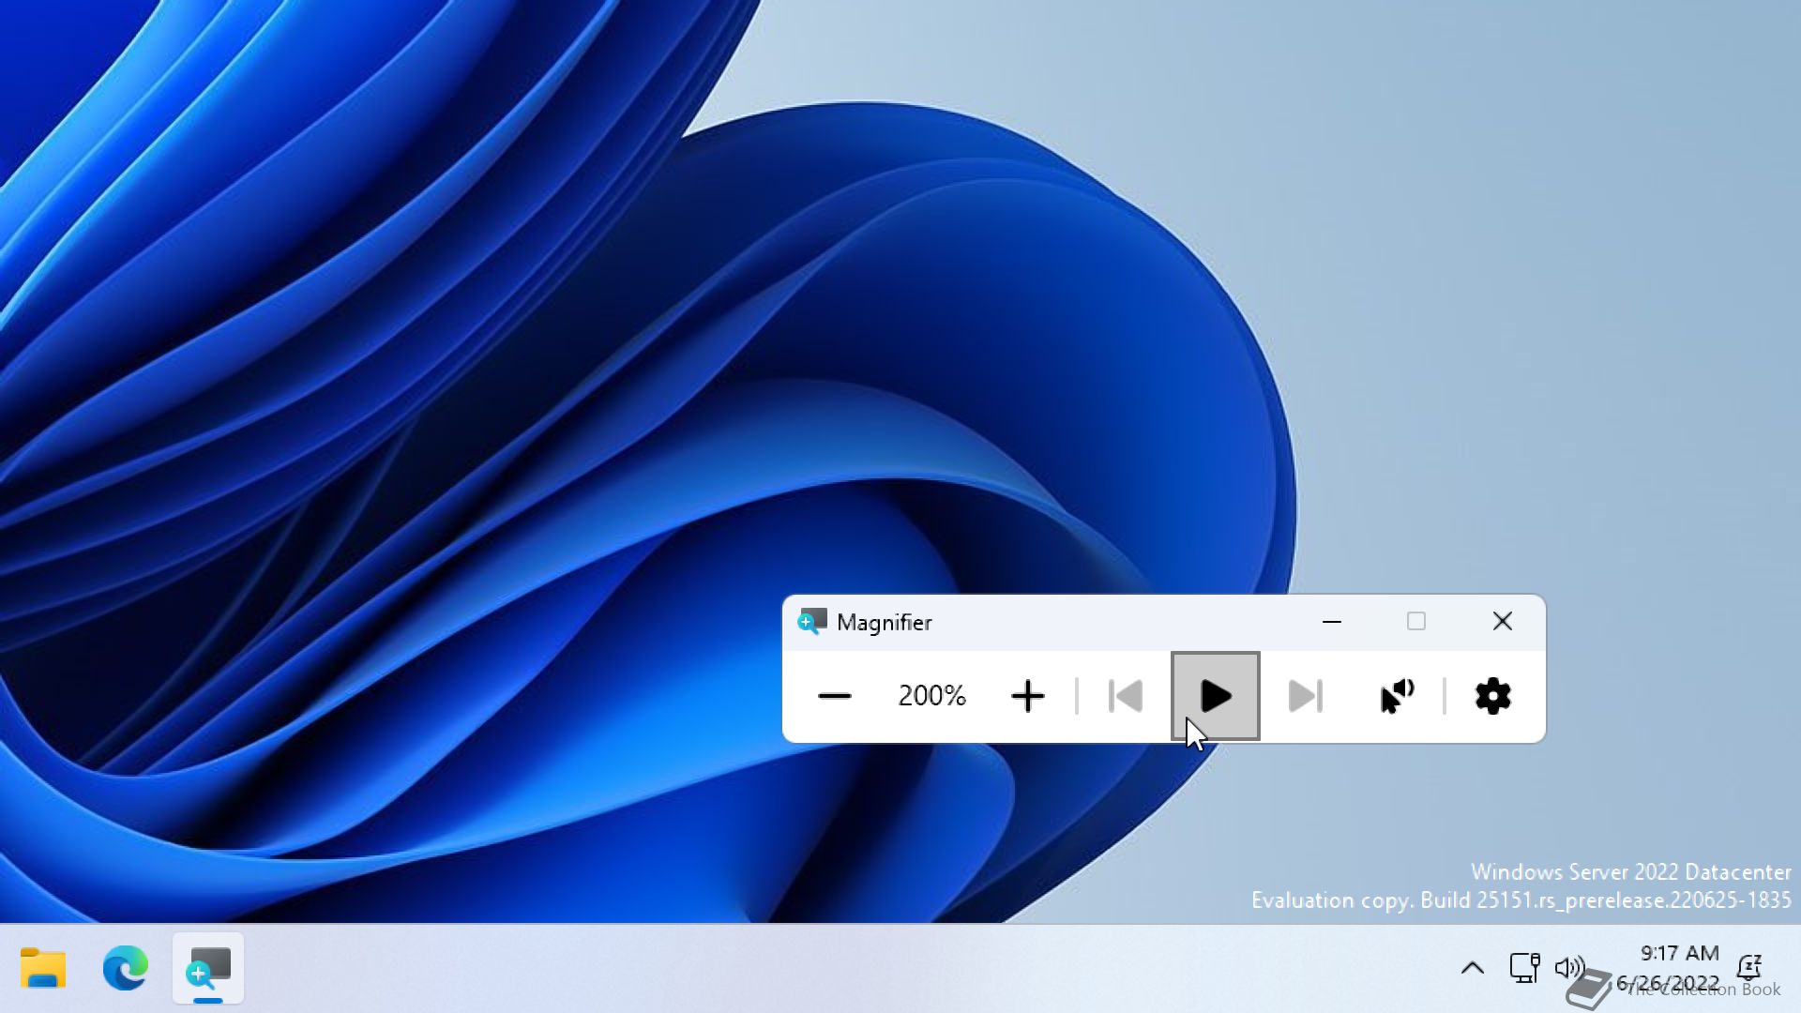Minimize the Magnifier window

click(1331, 622)
